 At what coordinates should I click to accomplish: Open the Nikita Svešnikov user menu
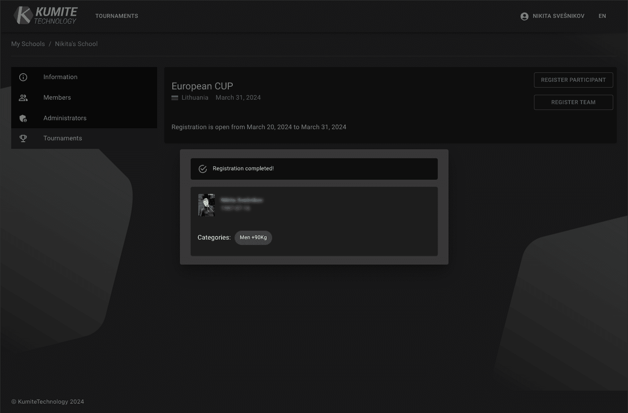[x=558, y=16]
